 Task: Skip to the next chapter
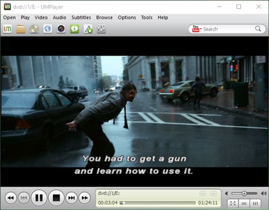71,198
